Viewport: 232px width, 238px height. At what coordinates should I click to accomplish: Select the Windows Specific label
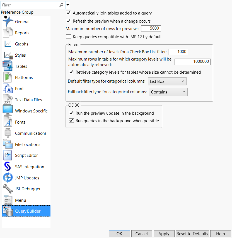[x=31, y=111]
